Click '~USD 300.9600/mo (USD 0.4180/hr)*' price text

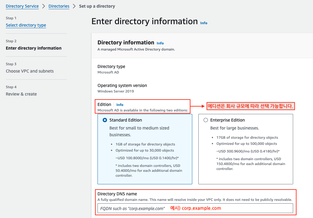[x=248, y=151]
